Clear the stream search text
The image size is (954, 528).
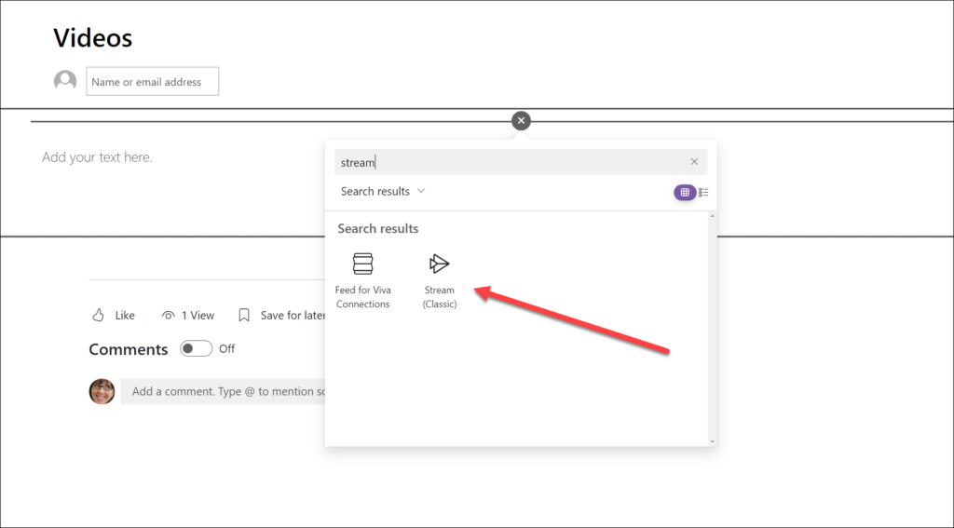pos(694,162)
